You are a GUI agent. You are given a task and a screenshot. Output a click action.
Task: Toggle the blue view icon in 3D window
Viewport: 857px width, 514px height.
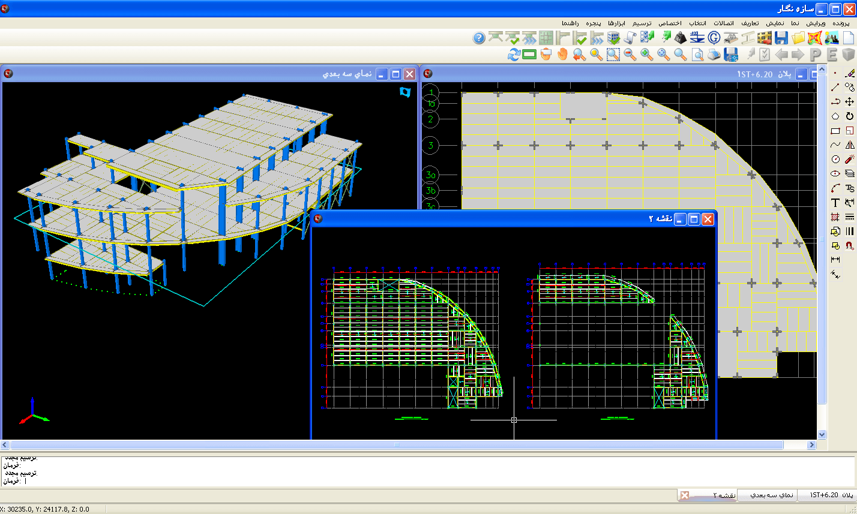(405, 92)
